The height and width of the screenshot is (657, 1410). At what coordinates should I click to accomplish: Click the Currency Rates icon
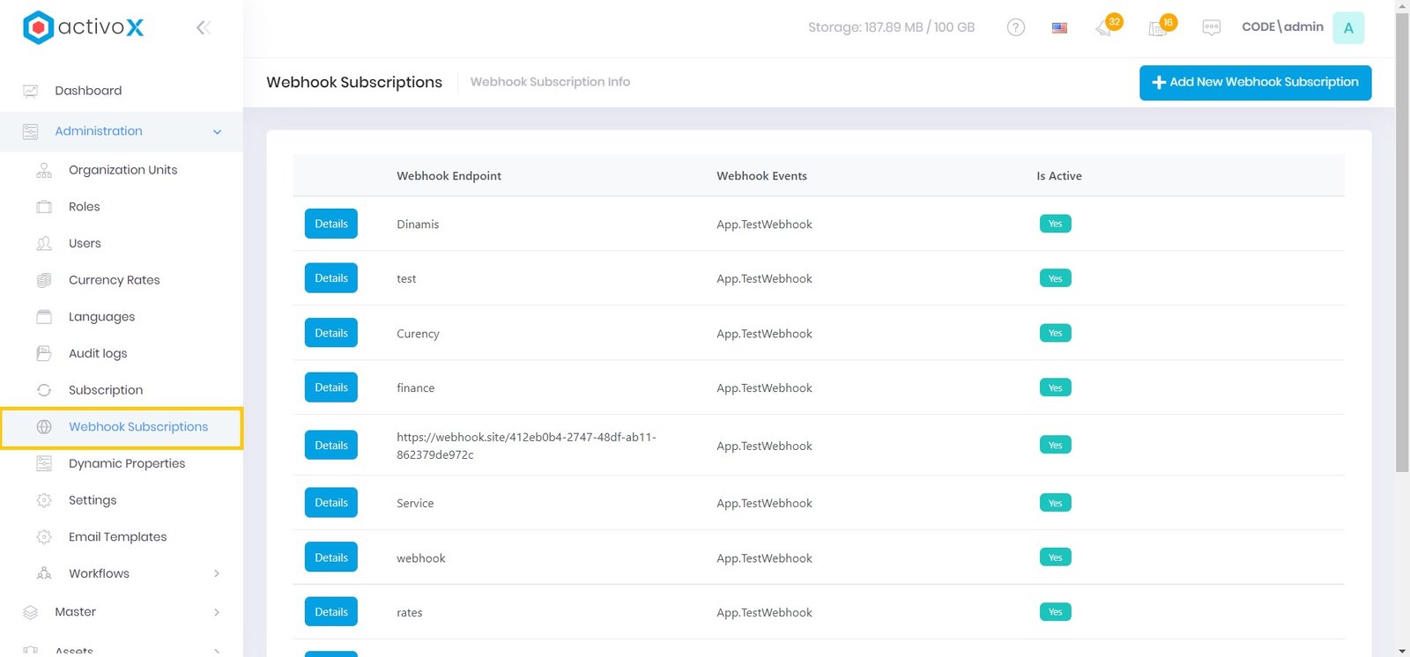click(x=44, y=280)
